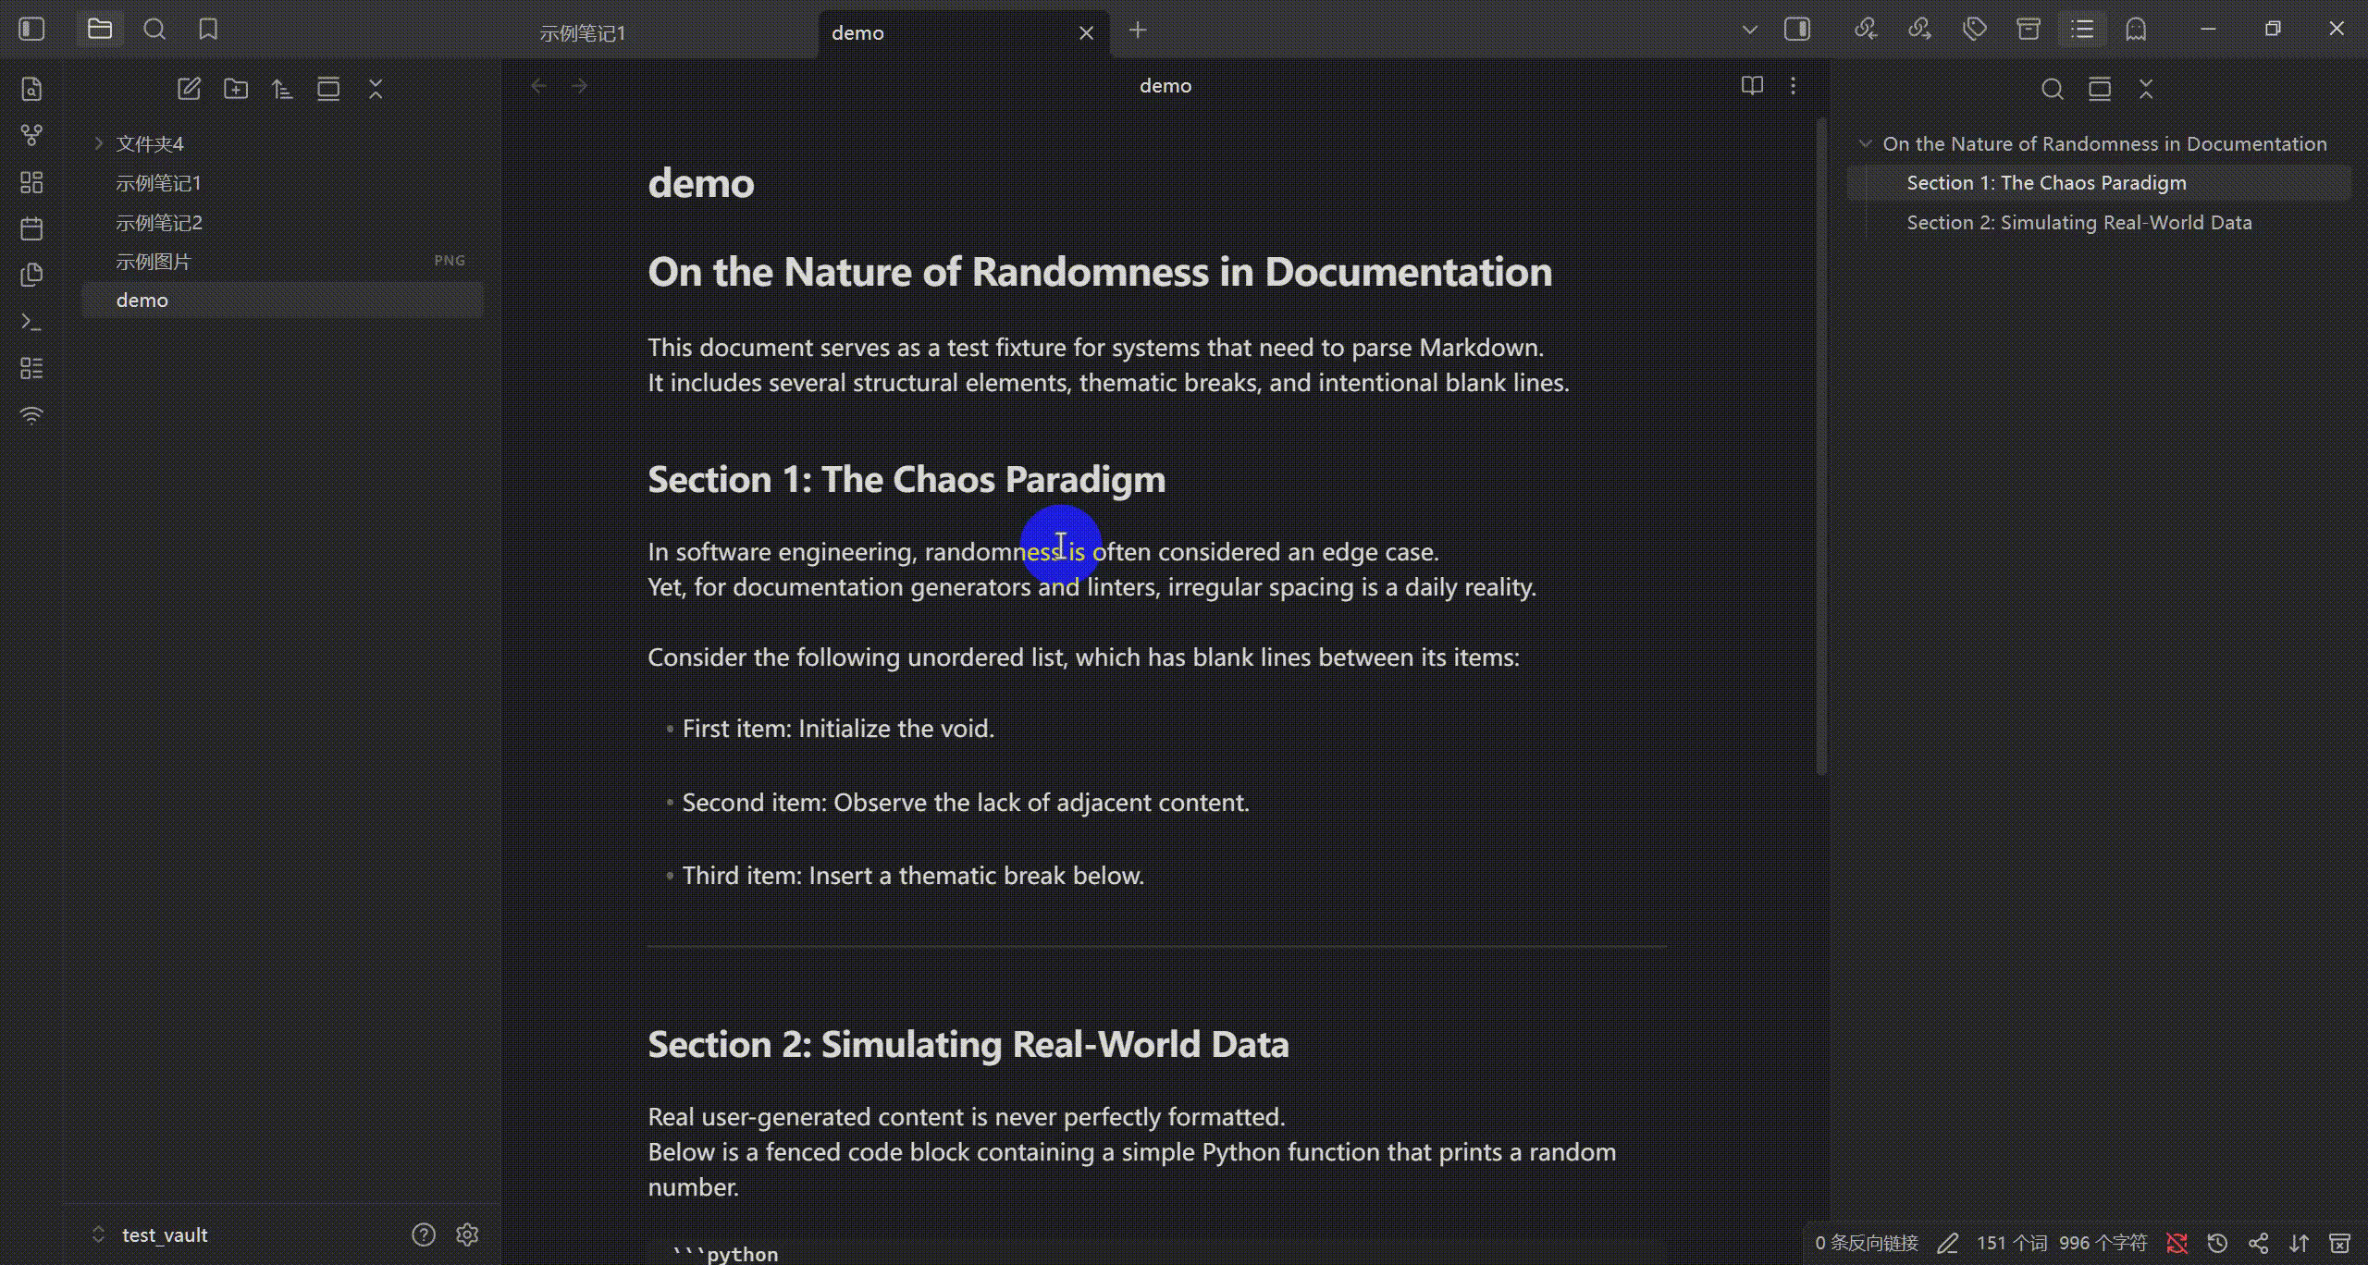Toggle the left sidebar
This screenshot has height=1265, width=2368.
click(x=31, y=30)
